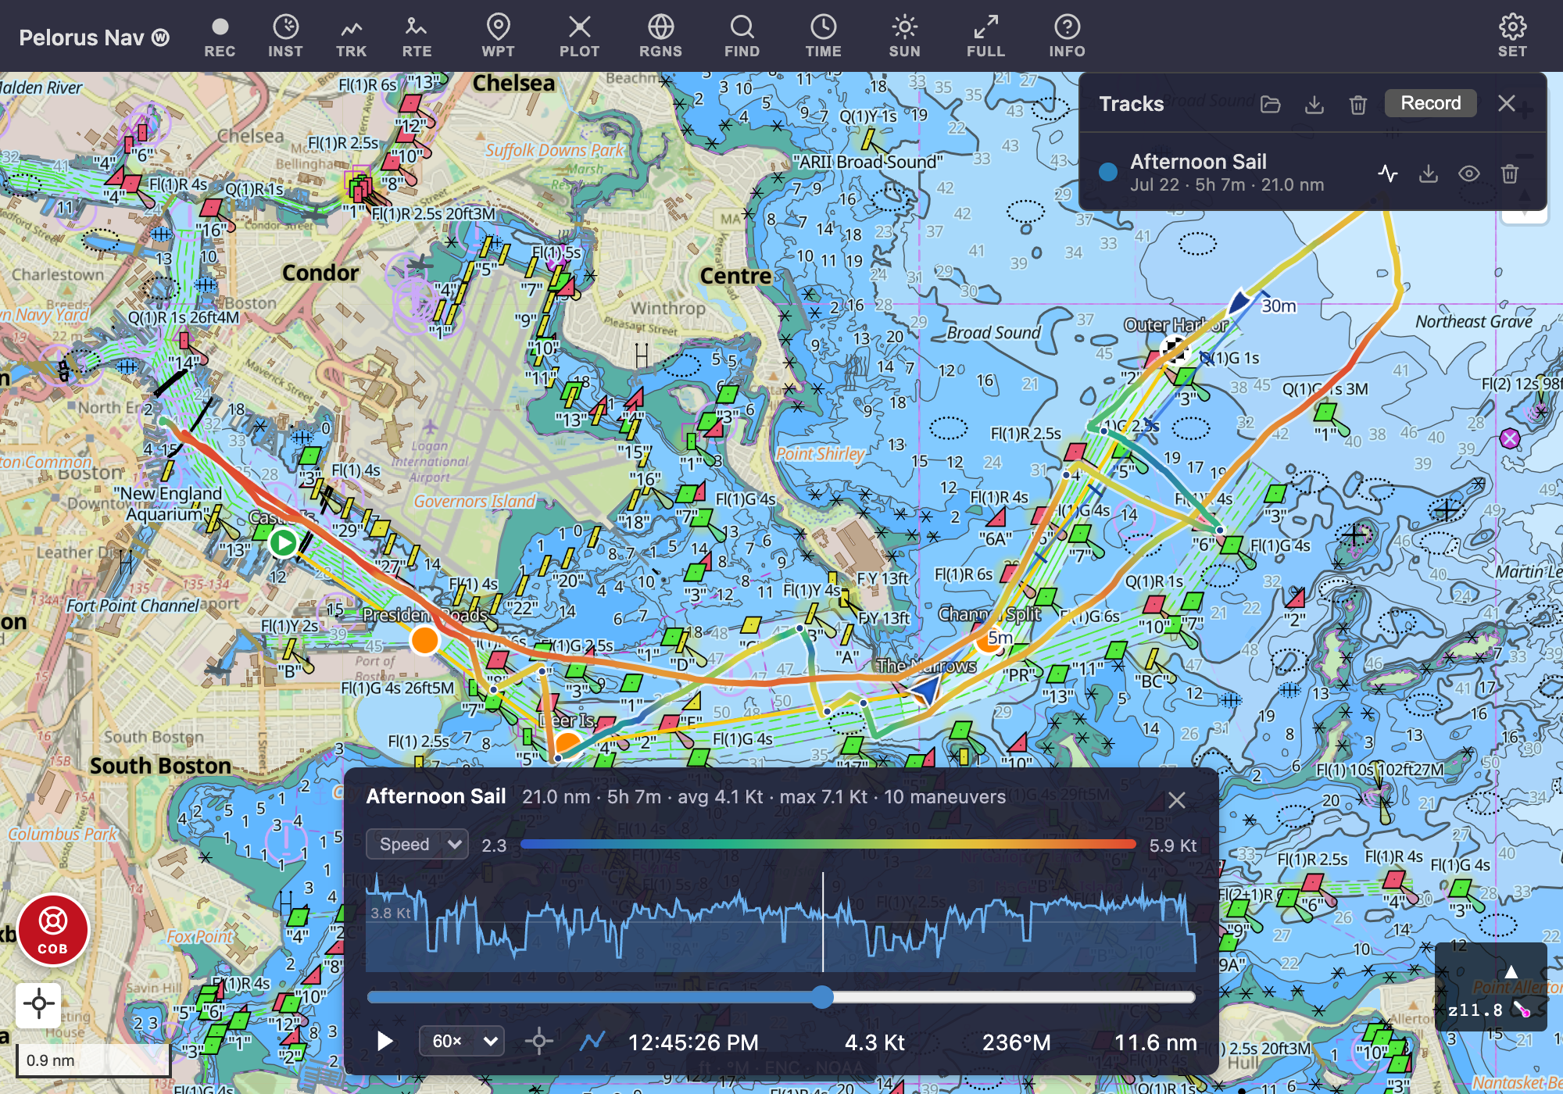
Task: Play the track replay
Action: click(x=384, y=1041)
